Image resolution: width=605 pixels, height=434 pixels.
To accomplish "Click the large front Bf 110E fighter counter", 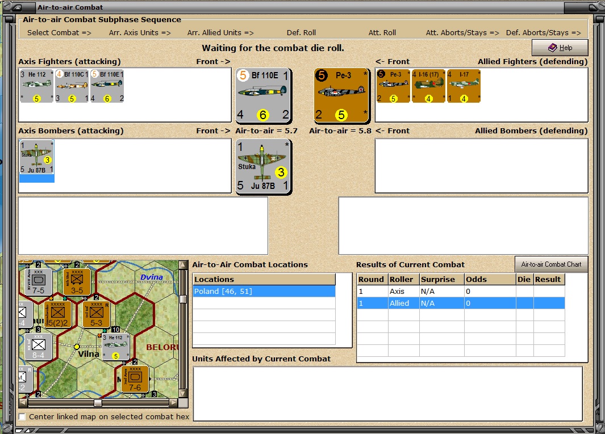I will [264, 95].
